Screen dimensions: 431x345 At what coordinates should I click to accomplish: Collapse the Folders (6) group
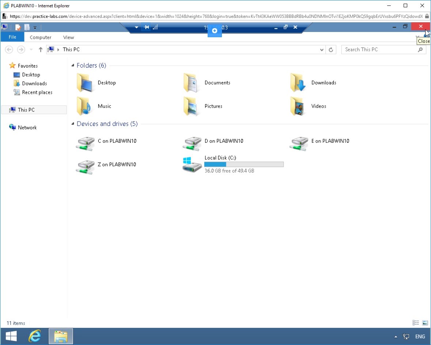coord(73,65)
